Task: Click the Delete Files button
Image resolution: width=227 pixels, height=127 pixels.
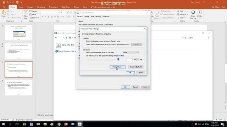Action: point(117,67)
